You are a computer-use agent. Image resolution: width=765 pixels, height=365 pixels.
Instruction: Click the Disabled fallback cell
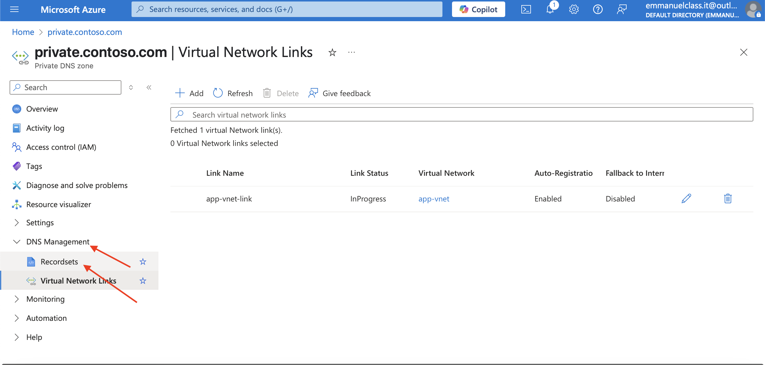click(x=620, y=199)
